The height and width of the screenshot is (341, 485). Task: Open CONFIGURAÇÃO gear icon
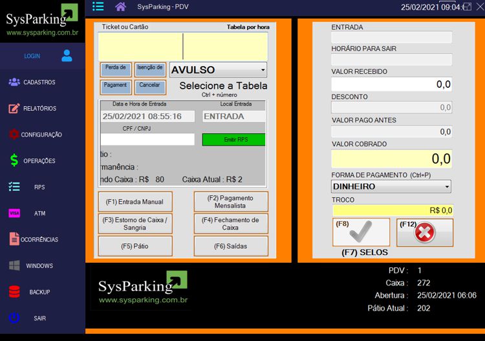[x=14, y=135]
